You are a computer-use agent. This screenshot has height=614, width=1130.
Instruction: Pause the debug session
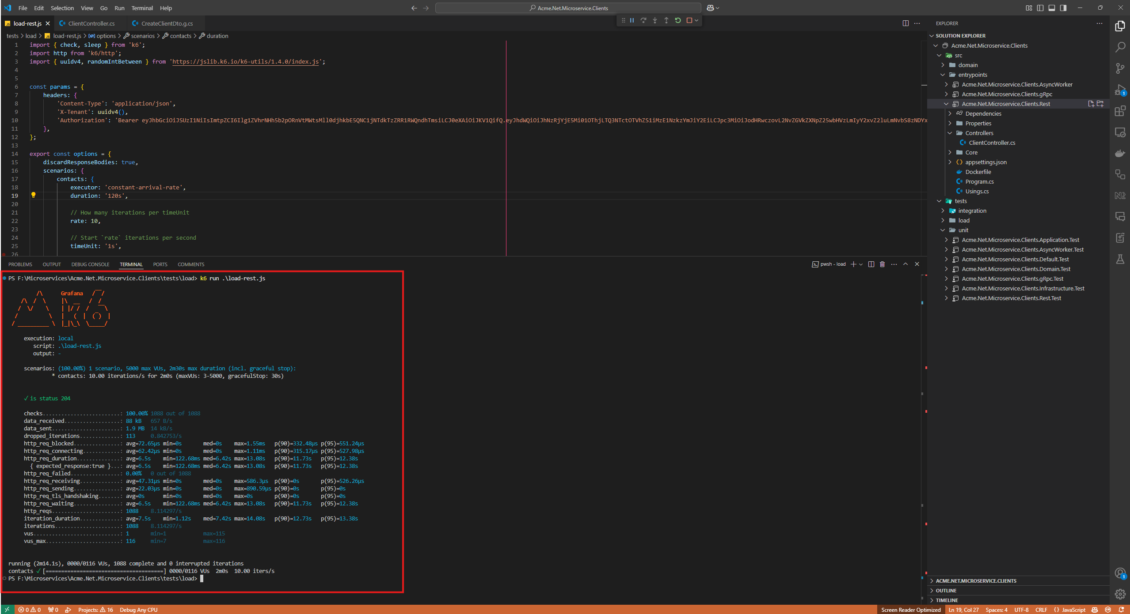coord(632,20)
